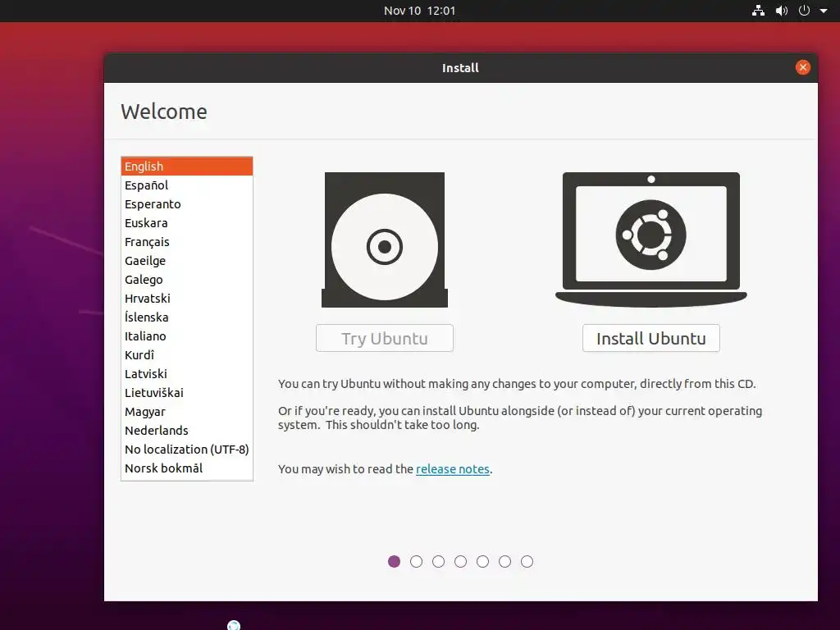Select English in the language list
Image resolution: width=840 pixels, height=630 pixels.
pos(187,166)
